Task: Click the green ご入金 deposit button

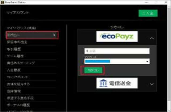Action: pos(148,13)
